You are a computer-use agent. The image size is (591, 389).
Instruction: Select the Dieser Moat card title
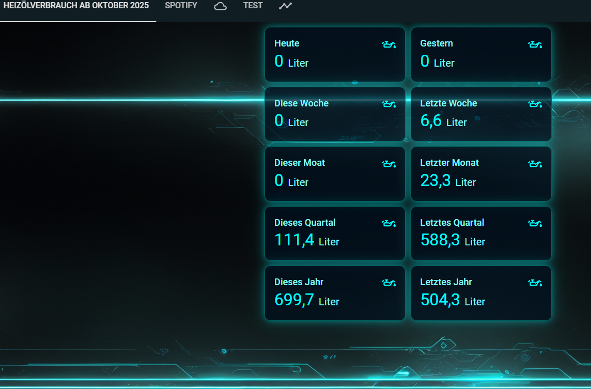tap(300, 163)
